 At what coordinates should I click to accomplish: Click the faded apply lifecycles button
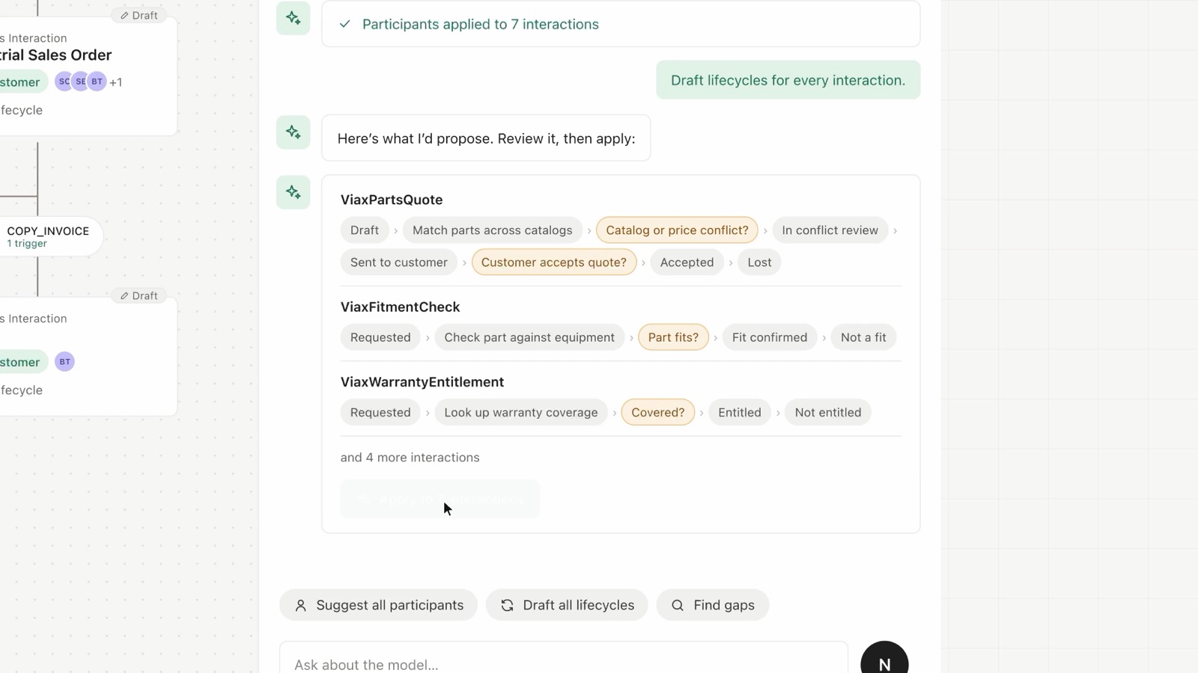pyautogui.click(x=440, y=500)
